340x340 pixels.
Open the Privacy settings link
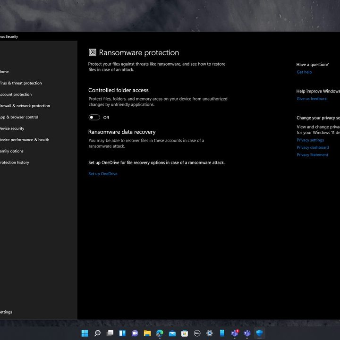pos(310,140)
